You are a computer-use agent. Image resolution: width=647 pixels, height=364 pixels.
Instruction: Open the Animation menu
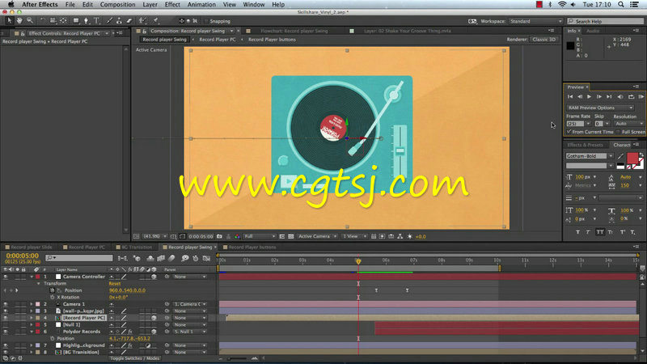(201, 5)
